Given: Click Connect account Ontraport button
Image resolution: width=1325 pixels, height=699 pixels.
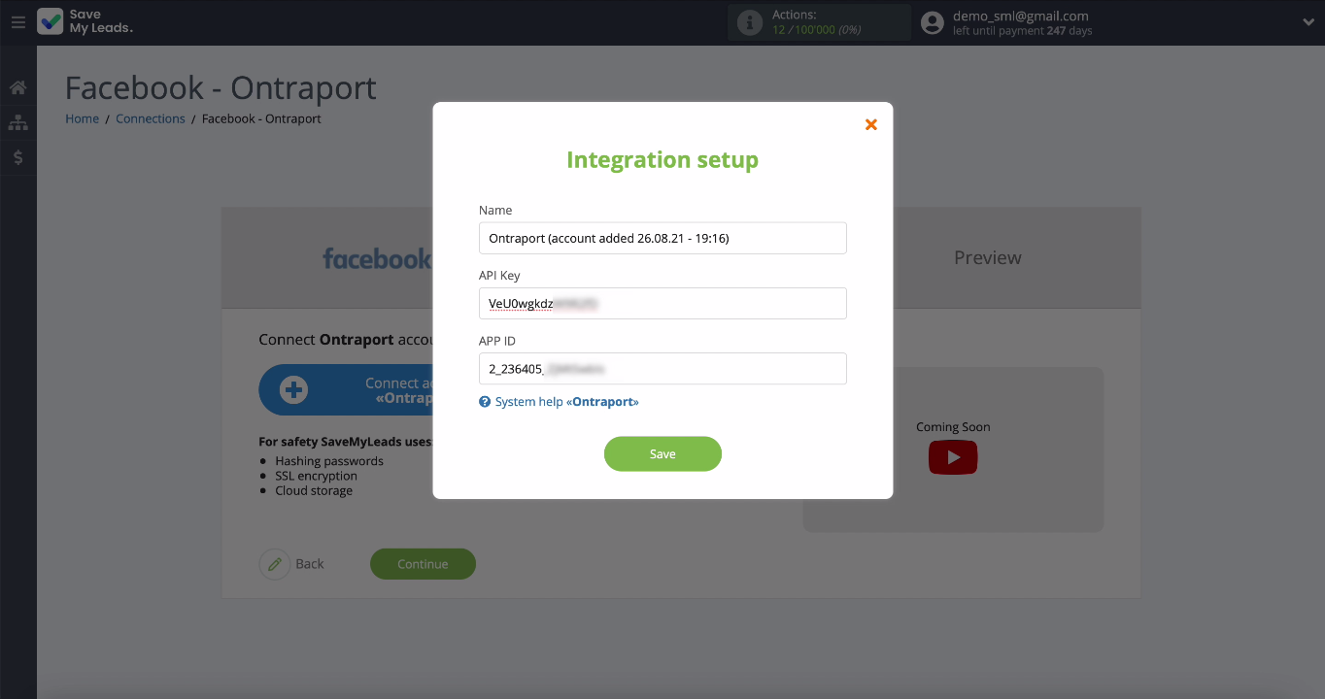Looking at the screenshot, I should pyautogui.click(x=346, y=390).
